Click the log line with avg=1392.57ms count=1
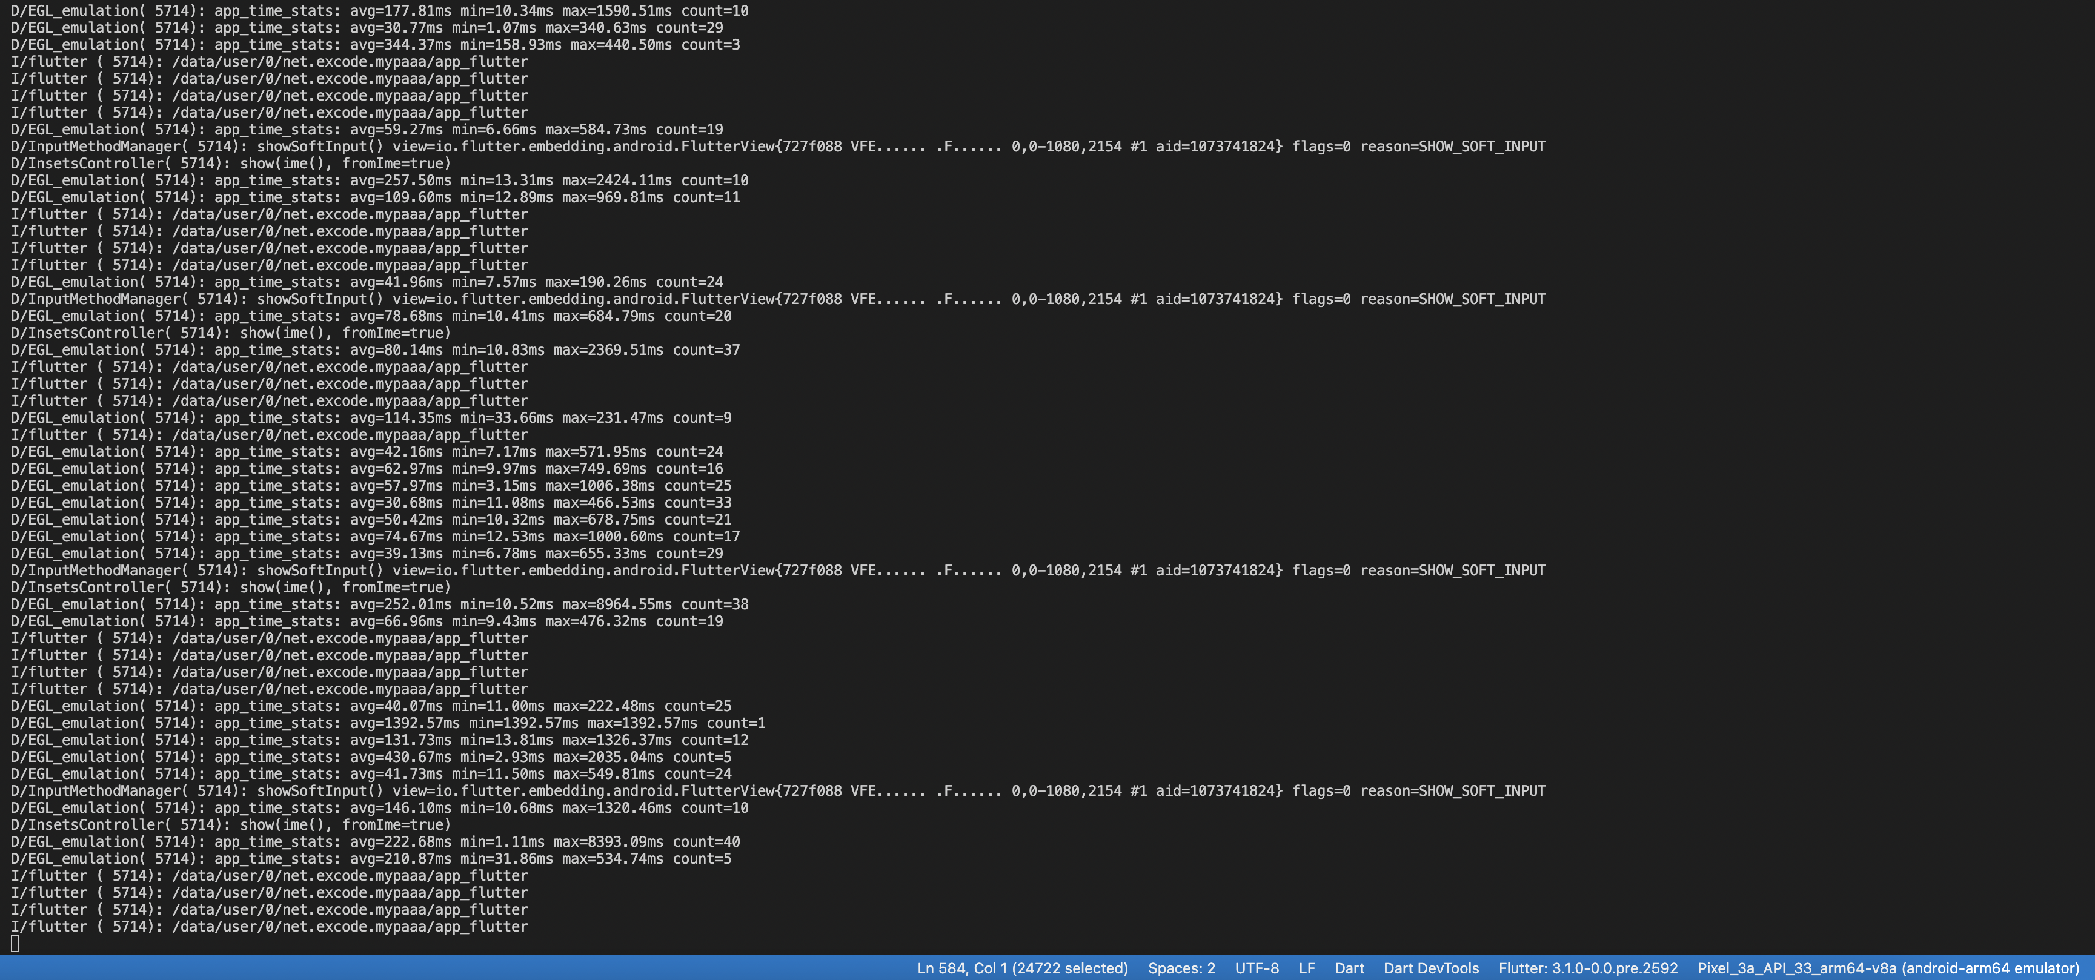 [x=387, y=723]
